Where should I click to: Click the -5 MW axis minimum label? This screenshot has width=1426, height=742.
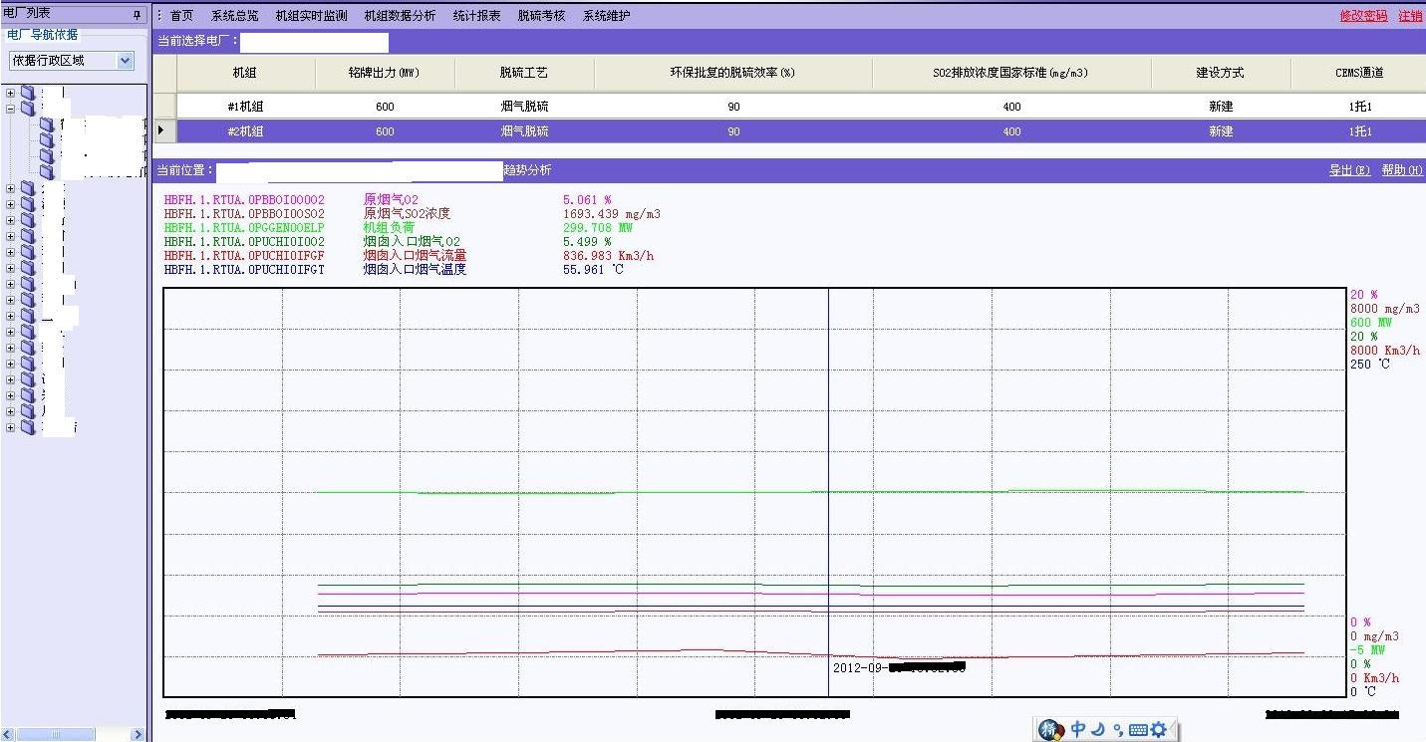(x=1368, y=650)
